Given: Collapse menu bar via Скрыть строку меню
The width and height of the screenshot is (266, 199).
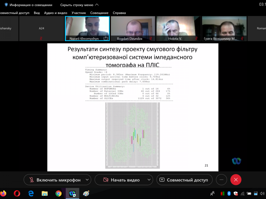Looking at the screenshot, I should 79,5.
